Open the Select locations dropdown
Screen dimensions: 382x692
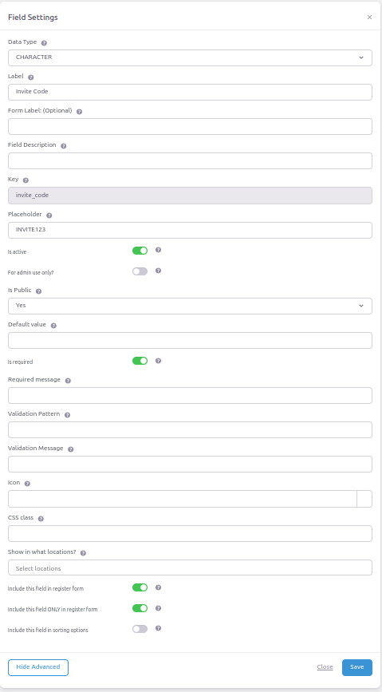point(190,567)
